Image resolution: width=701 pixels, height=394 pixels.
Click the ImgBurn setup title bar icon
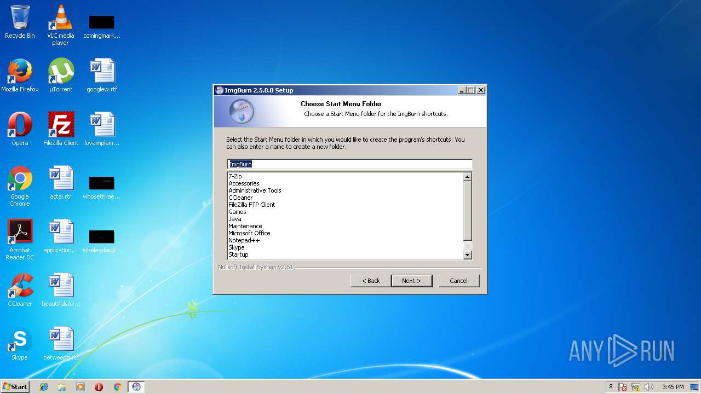[220, 90]
